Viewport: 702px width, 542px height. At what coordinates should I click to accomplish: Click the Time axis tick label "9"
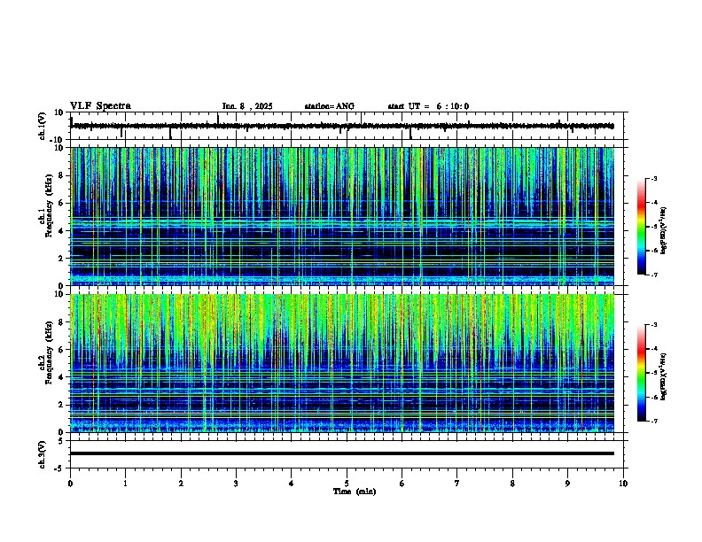pos(567,484)
